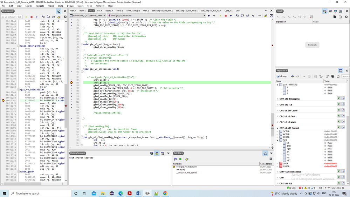Click first icon in Debug Terminal header

152,154
